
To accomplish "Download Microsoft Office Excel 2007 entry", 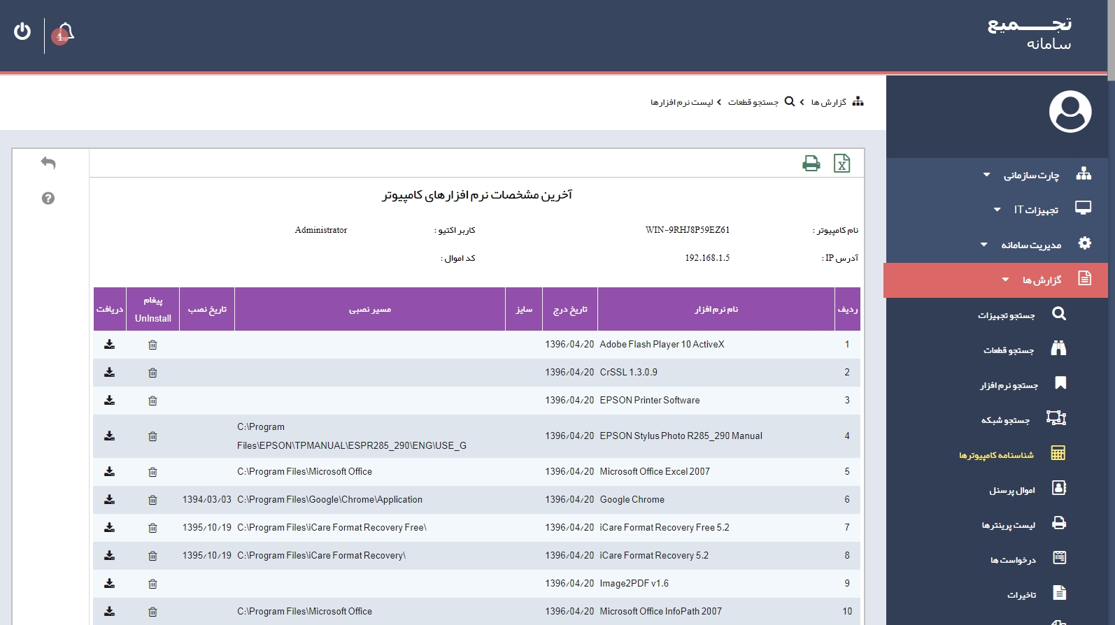I will pyautogui.click(x=110, y=472).
